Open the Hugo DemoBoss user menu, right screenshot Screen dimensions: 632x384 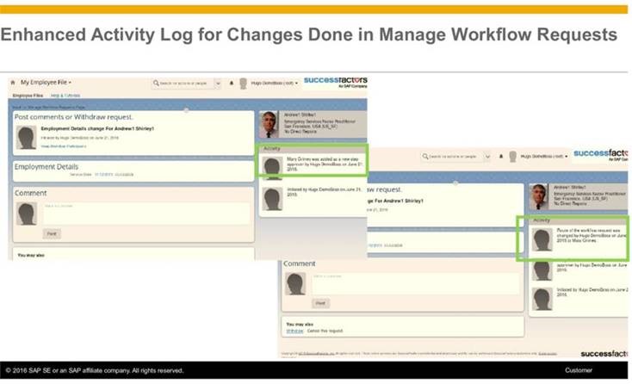544,157
